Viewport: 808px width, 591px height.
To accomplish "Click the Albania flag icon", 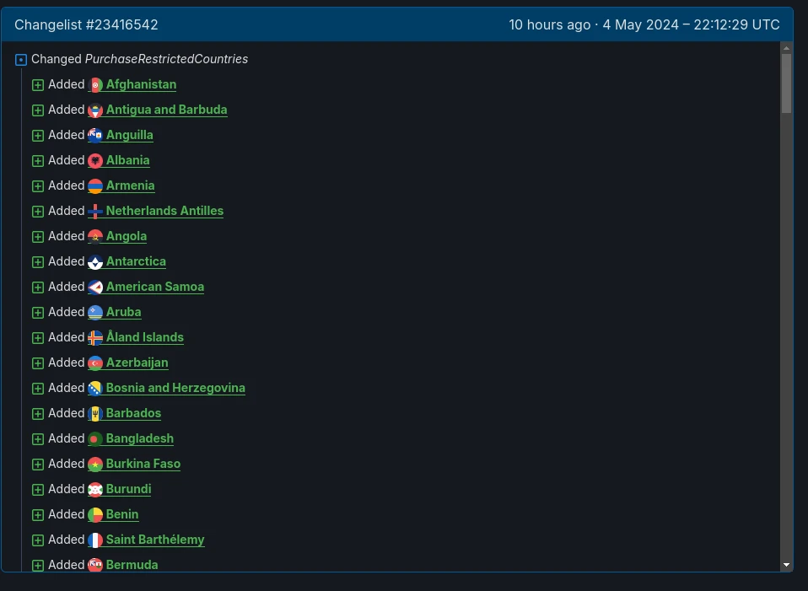I will 95,160.
